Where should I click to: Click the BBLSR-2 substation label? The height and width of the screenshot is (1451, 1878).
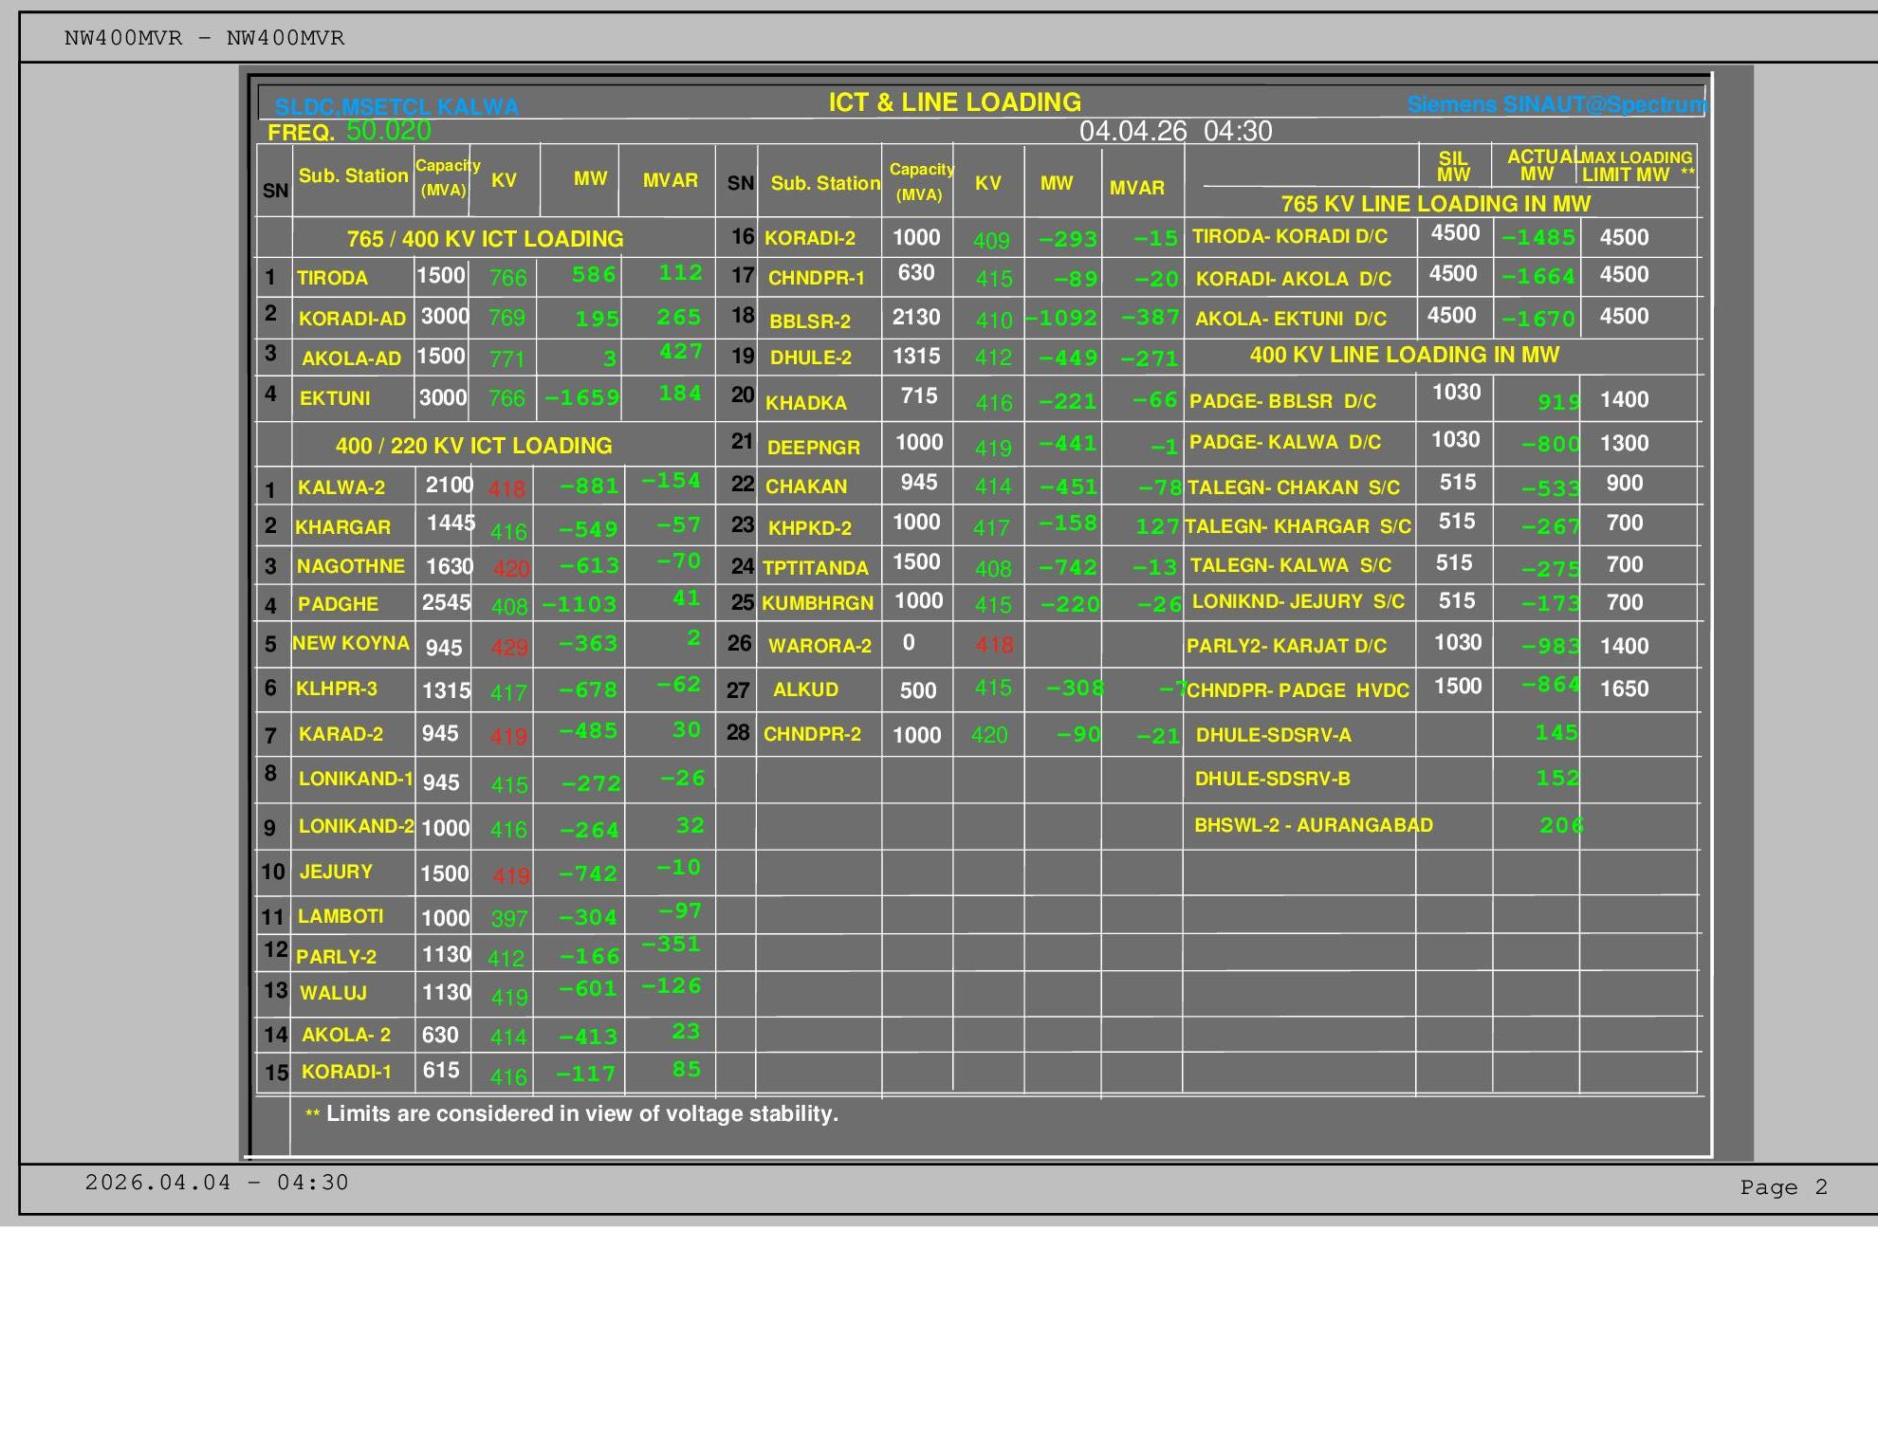[x=810, y=321]
